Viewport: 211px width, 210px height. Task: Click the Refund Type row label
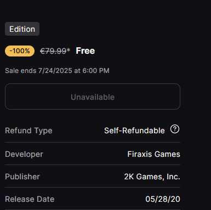(28, 130)
